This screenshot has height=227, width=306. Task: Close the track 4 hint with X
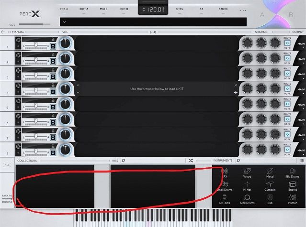[x=236, y=85]
